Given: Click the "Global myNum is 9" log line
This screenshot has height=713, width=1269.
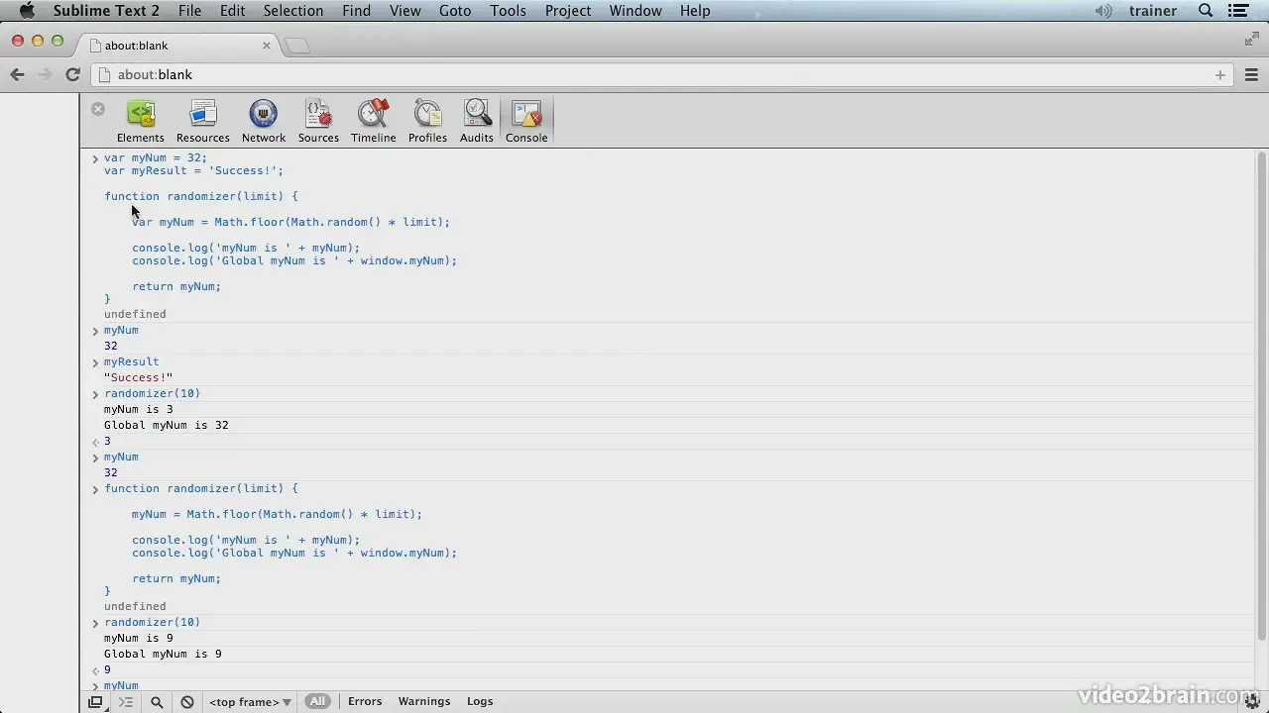Looking at the screenshot, I should 163,654.
